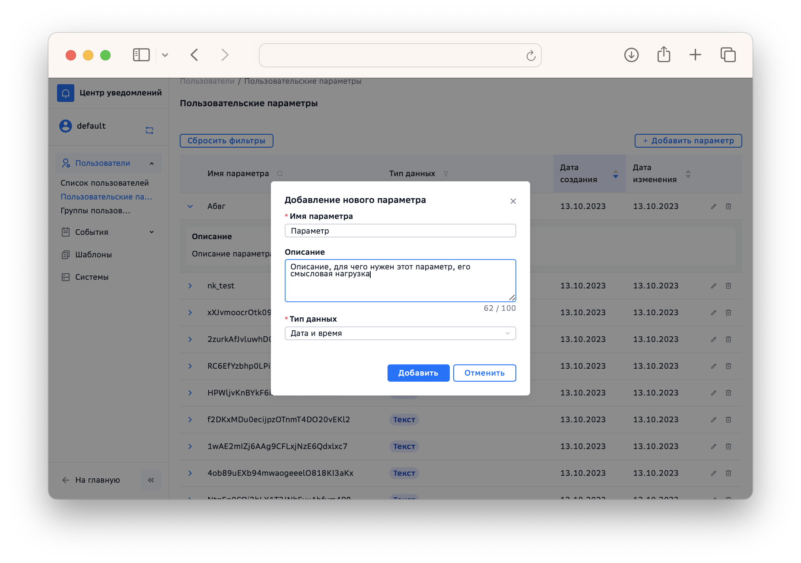801x563 pixels.
Task: Expand the f2DKxMDu0ecijpzOTnmT4DO20vEKl2 row
Action: [x=190, y=420]
